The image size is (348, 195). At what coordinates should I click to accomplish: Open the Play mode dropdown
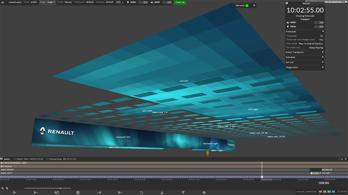[311, 44]
